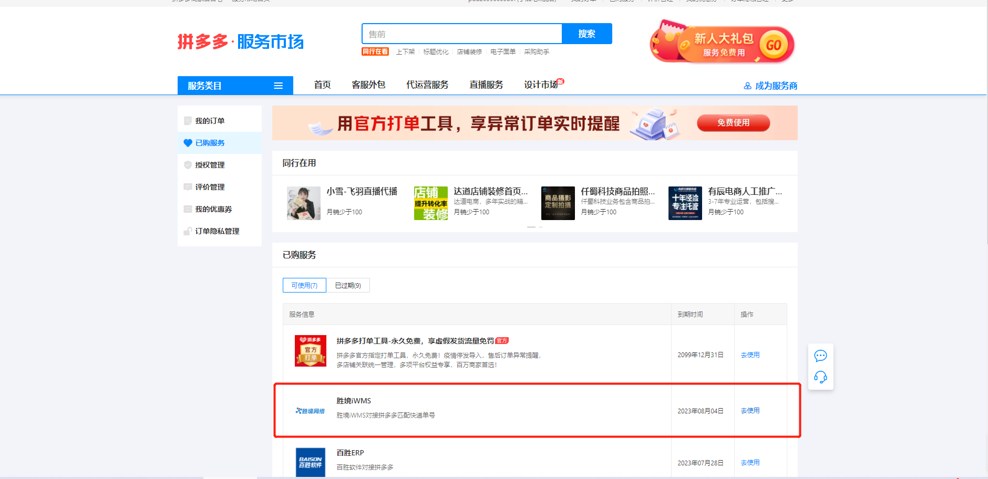Click the 拼多多官方打单 service logo

pos(311,351)
